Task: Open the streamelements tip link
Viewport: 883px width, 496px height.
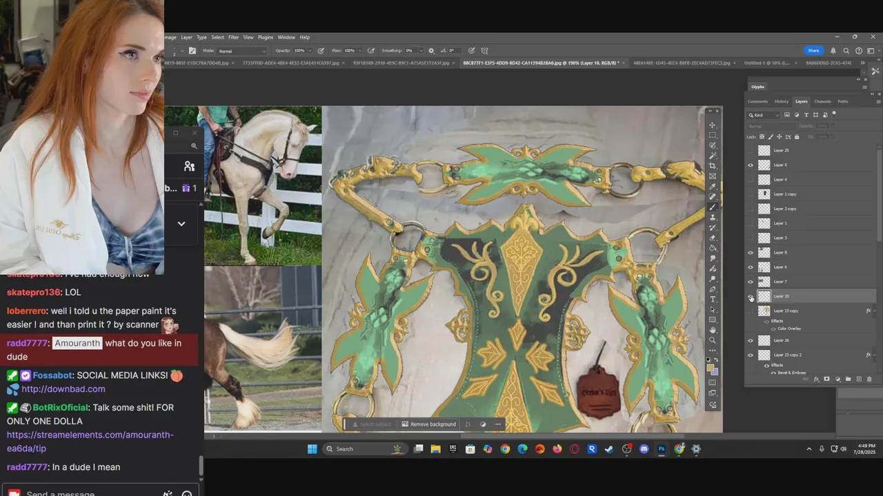Action: (x=90, y=442)
